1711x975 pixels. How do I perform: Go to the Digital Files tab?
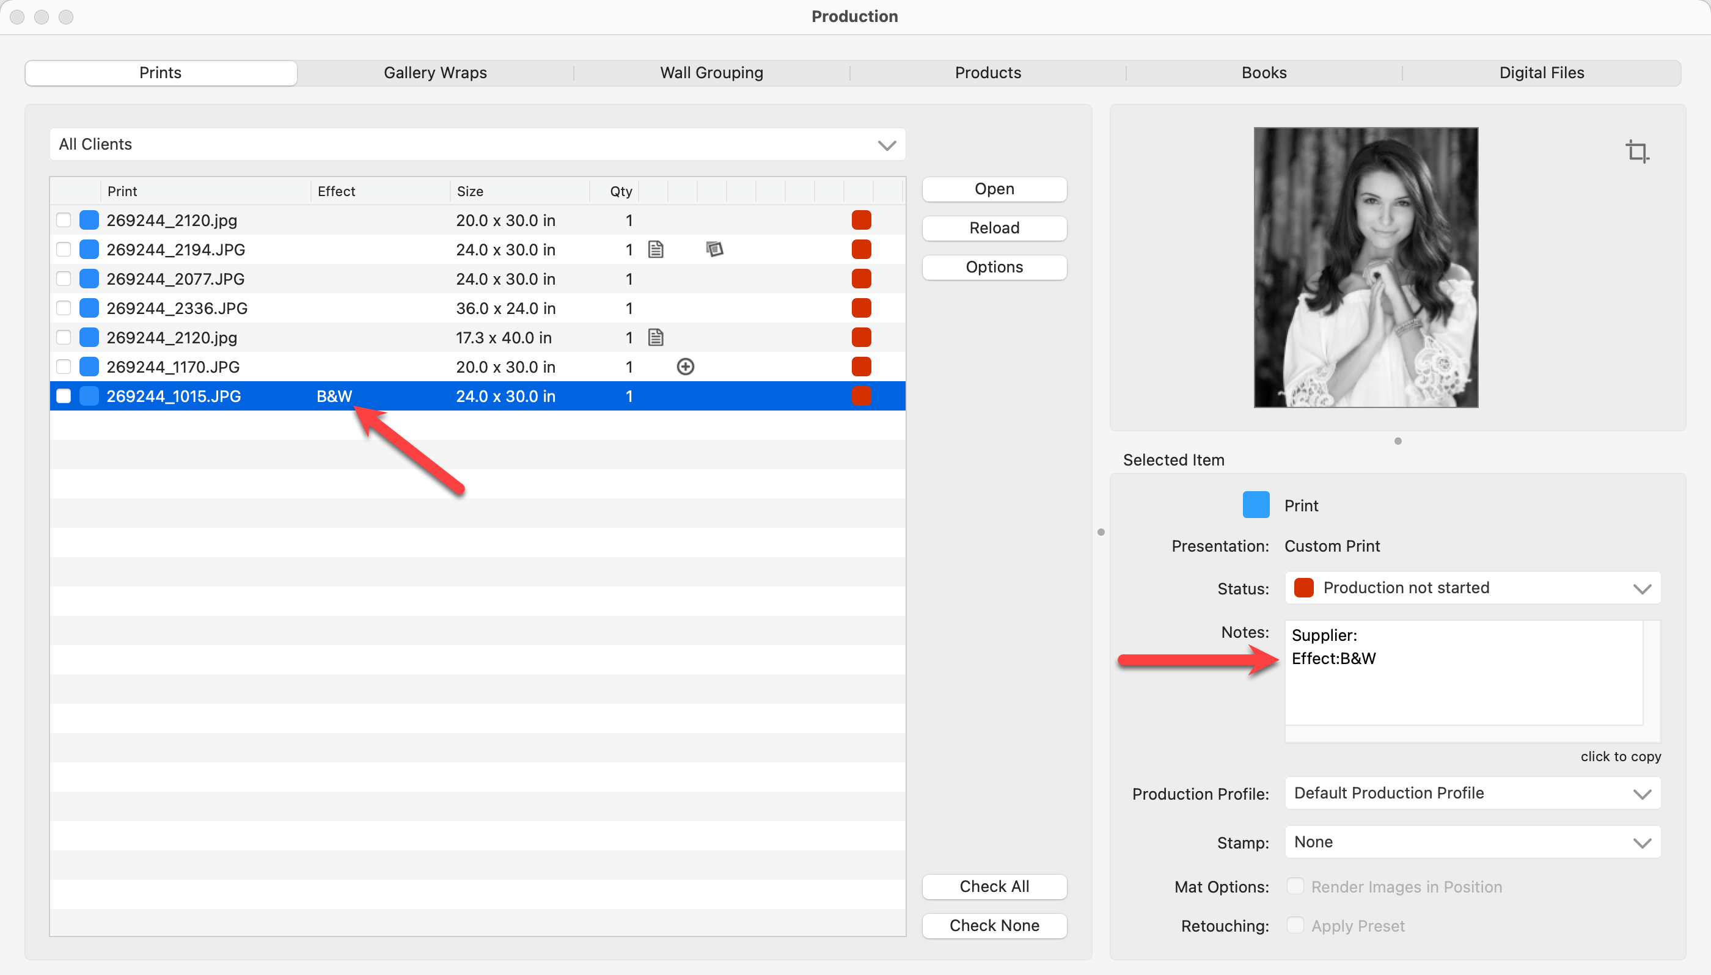coord(1541,73)
